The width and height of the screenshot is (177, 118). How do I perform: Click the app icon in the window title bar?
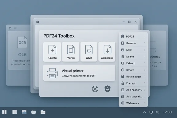point(37,22)
